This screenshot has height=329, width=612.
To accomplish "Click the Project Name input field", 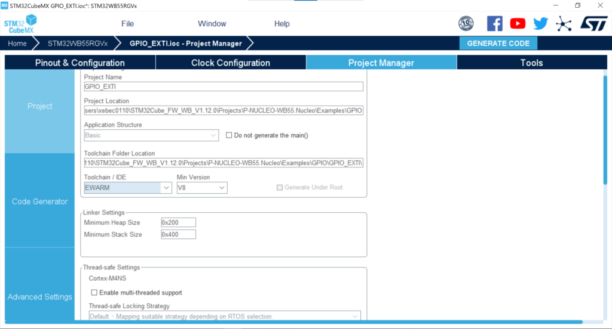I will pyautogui.click(x=224, y=86).
